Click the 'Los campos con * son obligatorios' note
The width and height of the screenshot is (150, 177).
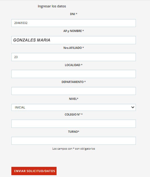(x=73, y=149)
